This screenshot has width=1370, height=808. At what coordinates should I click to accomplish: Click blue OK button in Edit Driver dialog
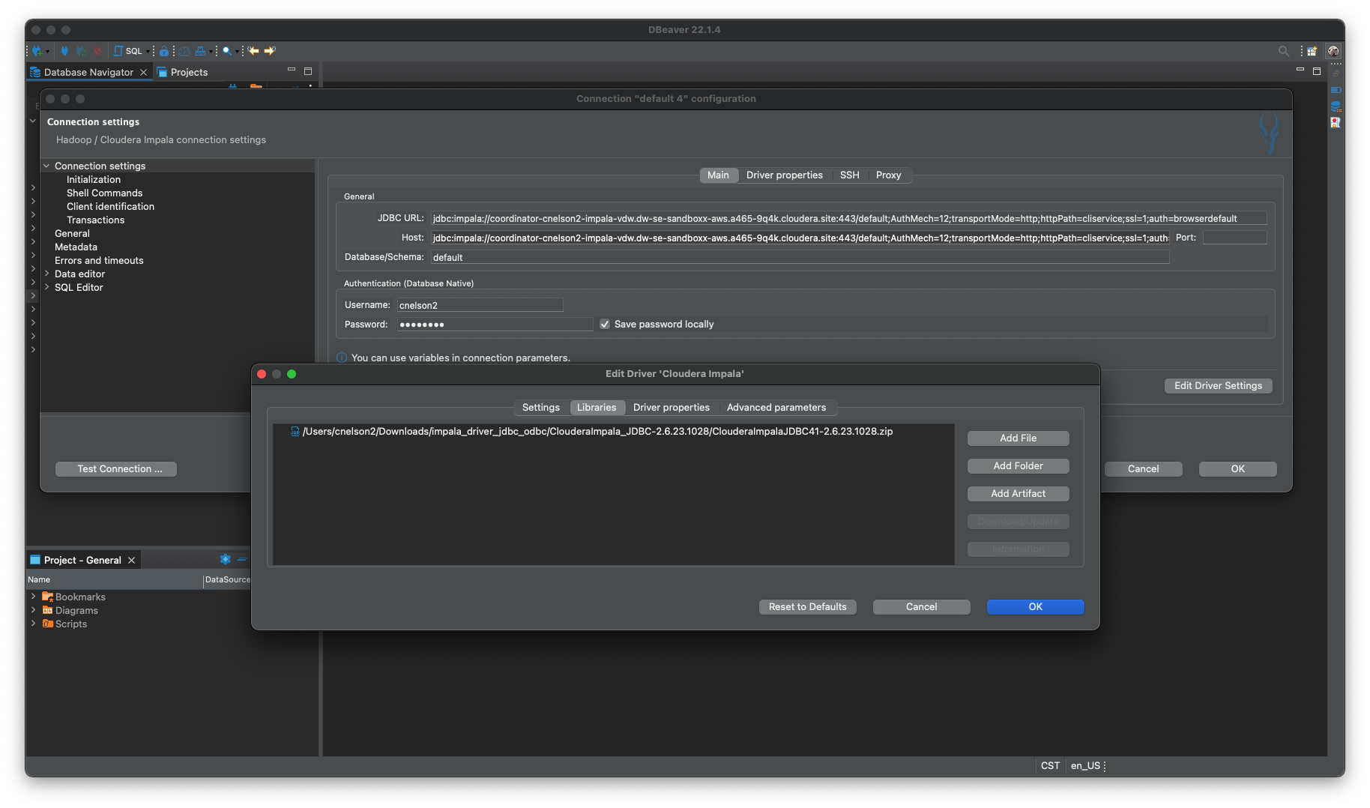[1036, 606]
